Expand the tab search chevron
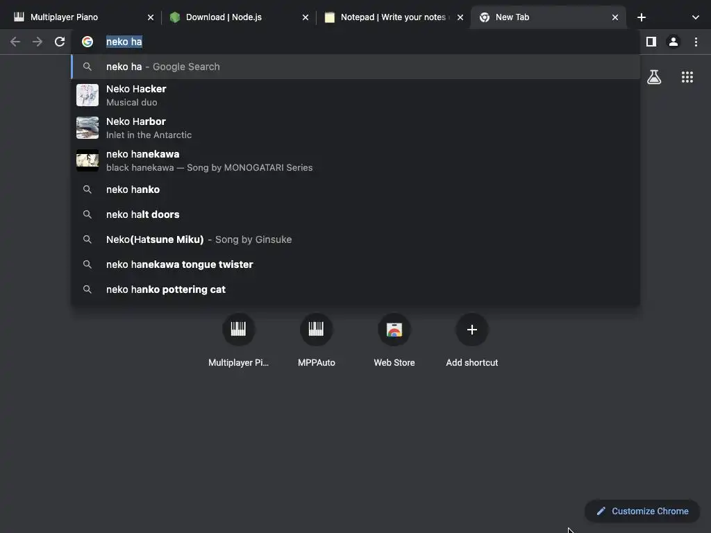 [696, 17]
